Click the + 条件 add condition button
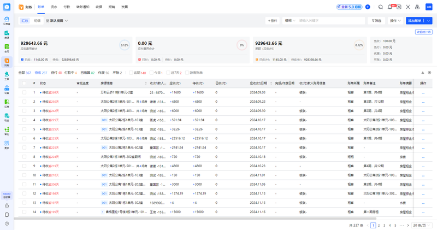Image resolution: width=437 pixels, height=230 pixels. click(x=273, y=21)
